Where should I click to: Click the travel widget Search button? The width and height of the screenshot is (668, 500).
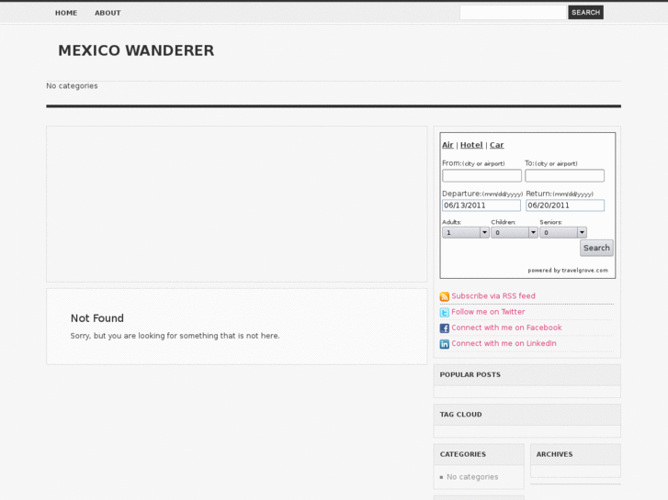point(596,248)
